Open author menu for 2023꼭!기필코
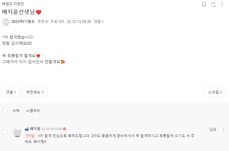This screenshot has width=229, height=151. click(23, 22)
